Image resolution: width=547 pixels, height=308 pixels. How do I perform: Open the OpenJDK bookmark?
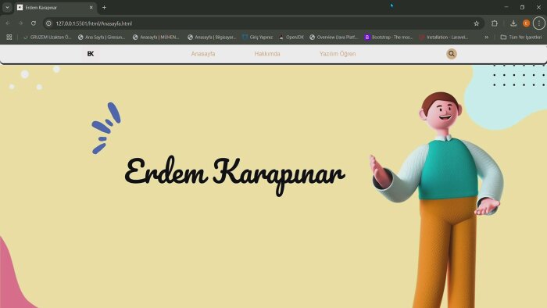tap(291, 37)
